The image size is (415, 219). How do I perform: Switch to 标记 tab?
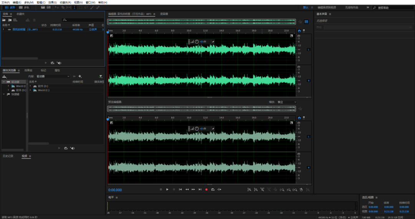[43, 70]
